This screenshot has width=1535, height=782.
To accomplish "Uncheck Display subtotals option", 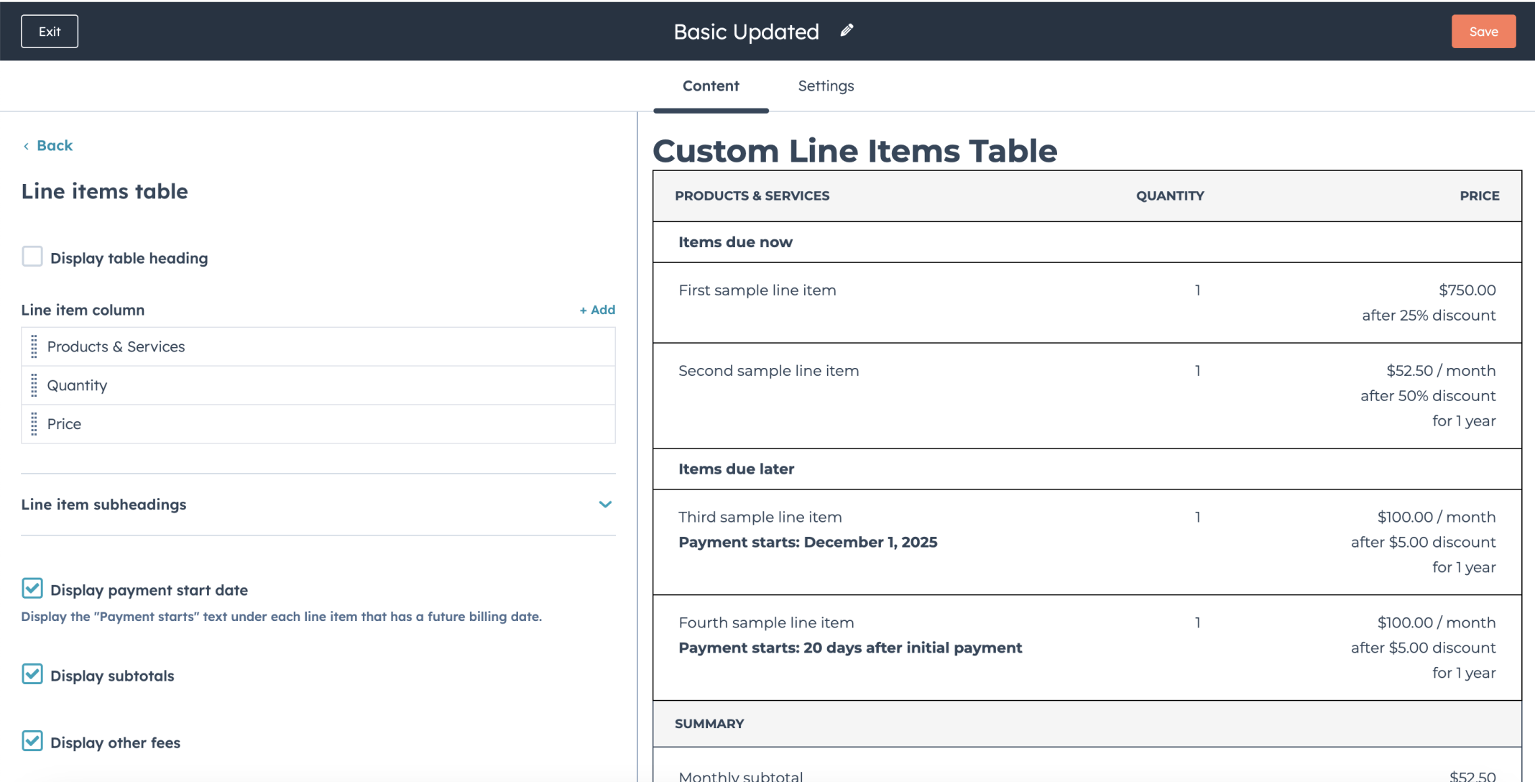I will coord(32,674).
